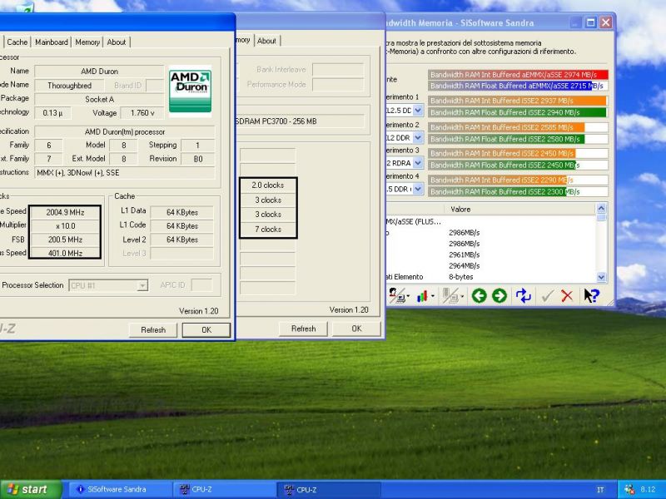Click red bar Int Buffered 2974 MB/s

tap(518, 75)
